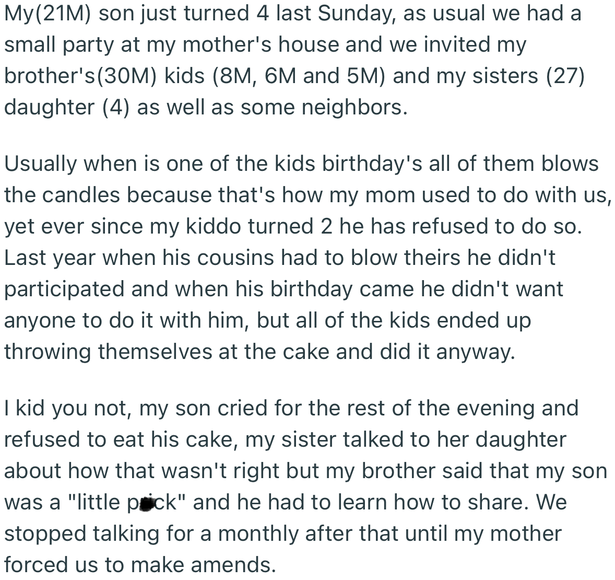
Task: Click the "daughter (4)" text
Action: [67, 108]
